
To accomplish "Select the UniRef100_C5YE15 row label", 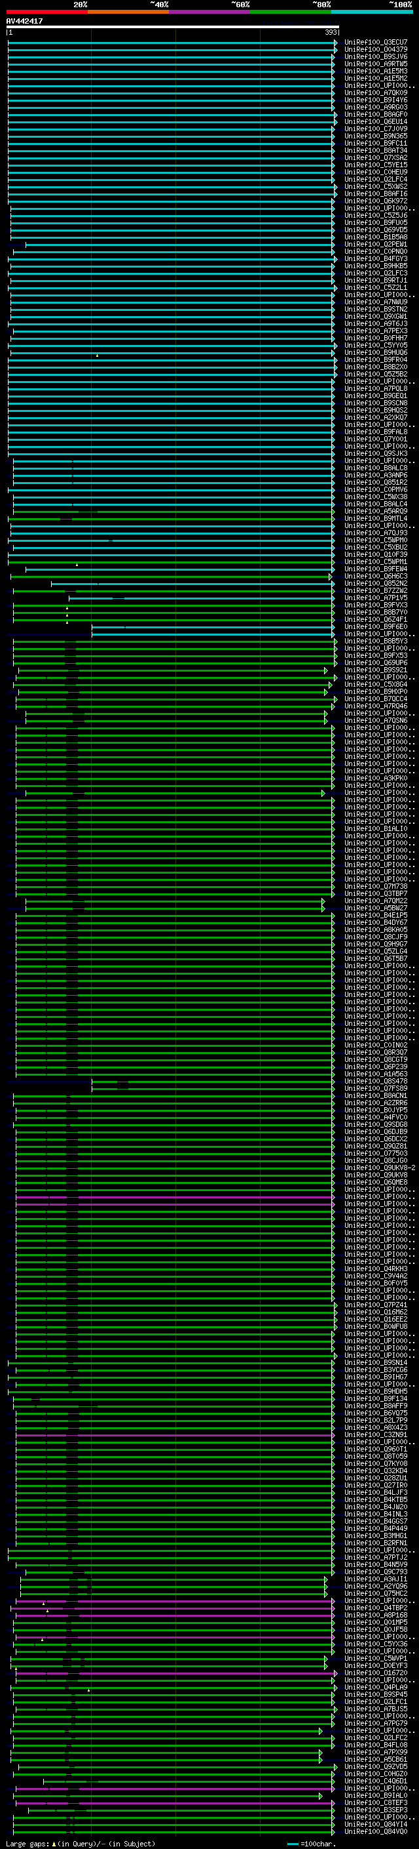I will pos(375,165).
